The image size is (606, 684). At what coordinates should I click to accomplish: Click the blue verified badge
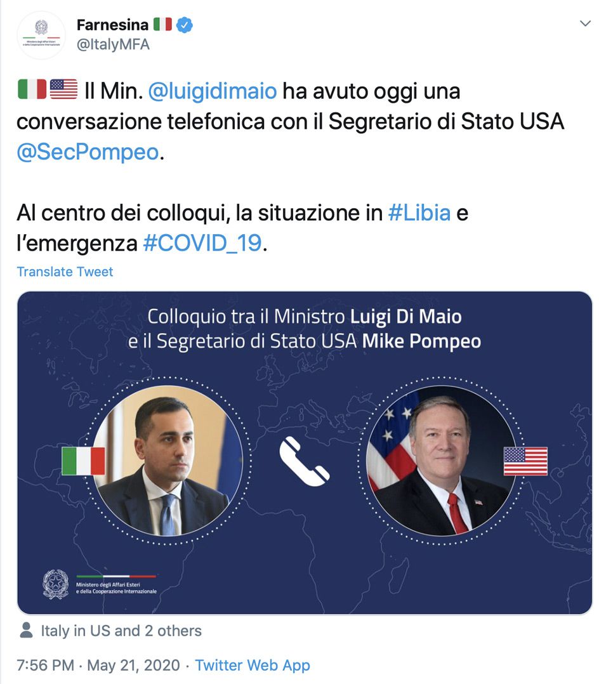tap(185, 25)
